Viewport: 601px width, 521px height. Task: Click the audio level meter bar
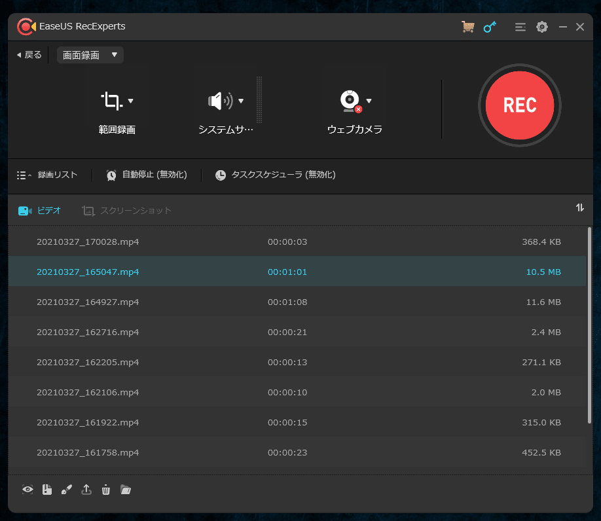pyautogui.click(x=259, y=100)
